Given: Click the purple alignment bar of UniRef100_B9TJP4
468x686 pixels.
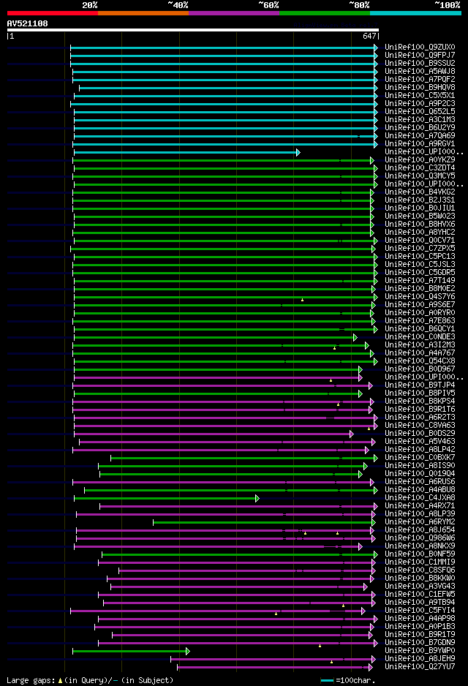Looking at the screenshot, I should [x=222, y=386].
